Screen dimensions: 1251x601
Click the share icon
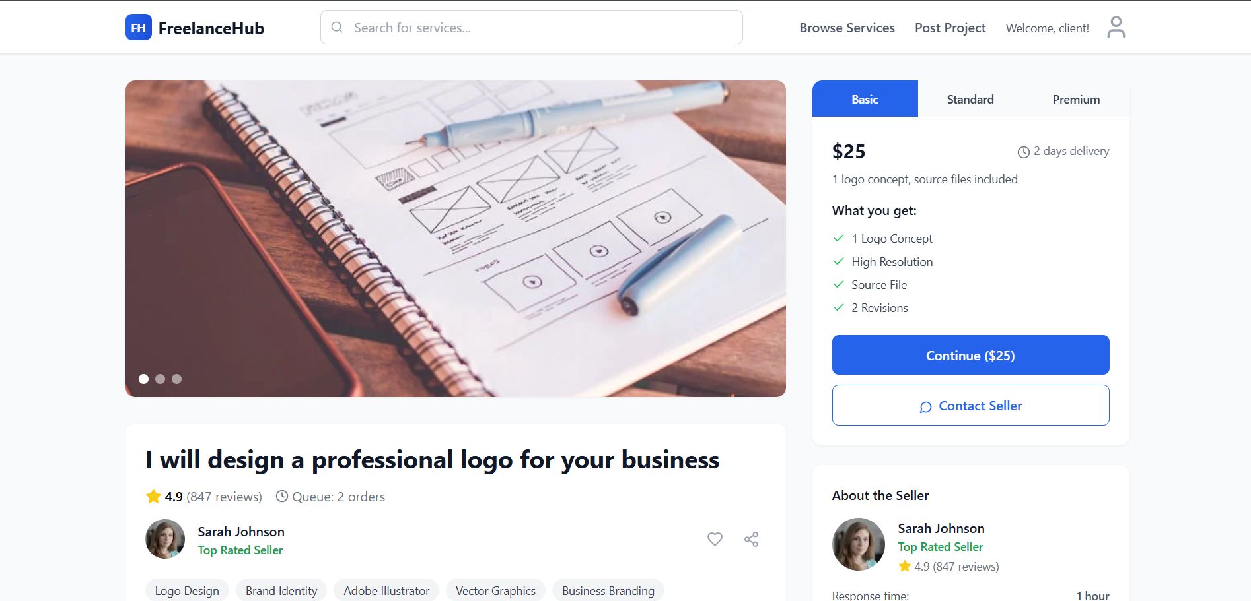pyautogui.click(x=751, y=539)
